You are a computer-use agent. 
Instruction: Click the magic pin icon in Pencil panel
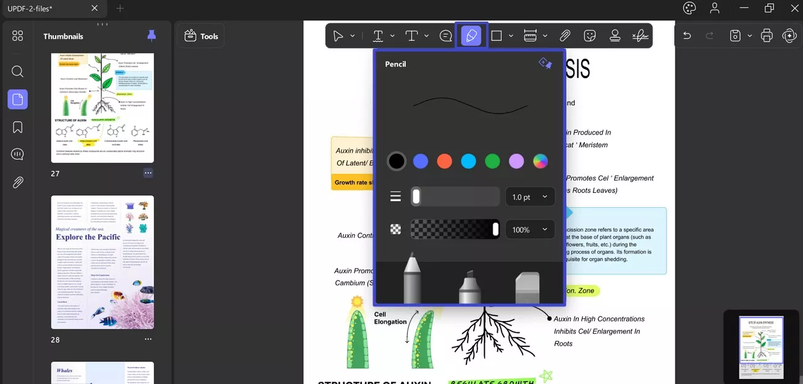click(x=545, y=63)
